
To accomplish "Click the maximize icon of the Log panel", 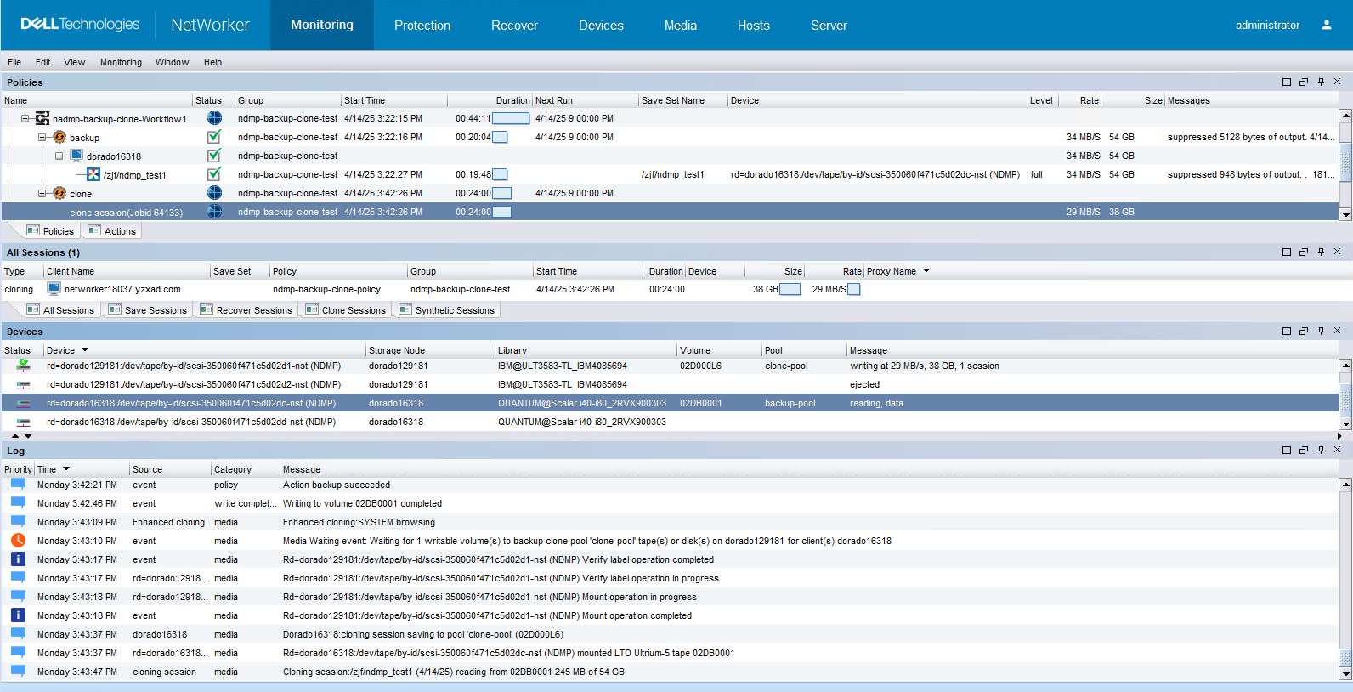I will click(1287, 451).
